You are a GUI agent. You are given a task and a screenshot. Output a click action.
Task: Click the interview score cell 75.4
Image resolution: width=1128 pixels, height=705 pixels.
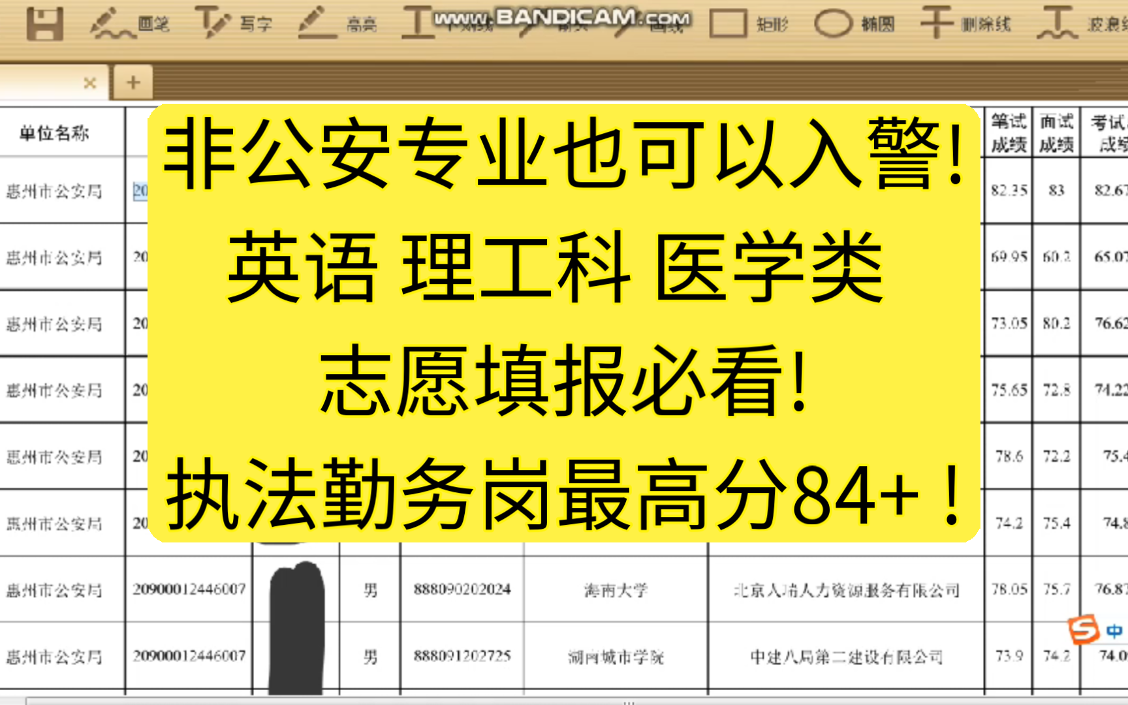(x=1056, y=523)
